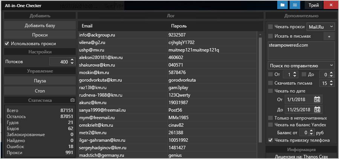Sort log by Пароль column header
The height and width of the screenshot is (159, 339).
click(179, 26)
